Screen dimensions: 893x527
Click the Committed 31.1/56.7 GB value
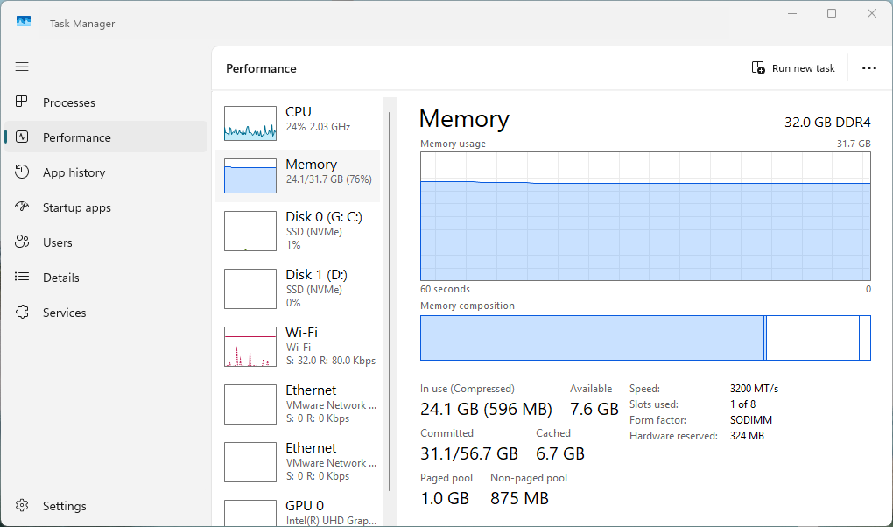tap(469, 453)
